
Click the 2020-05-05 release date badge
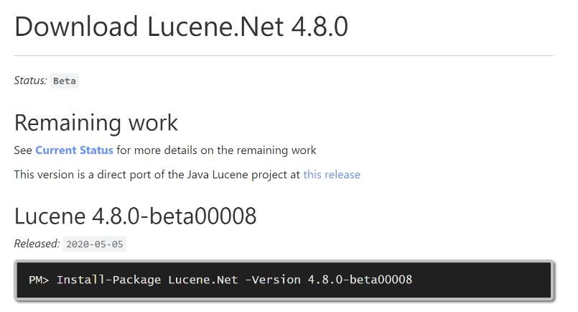click(x=94, y=244)
